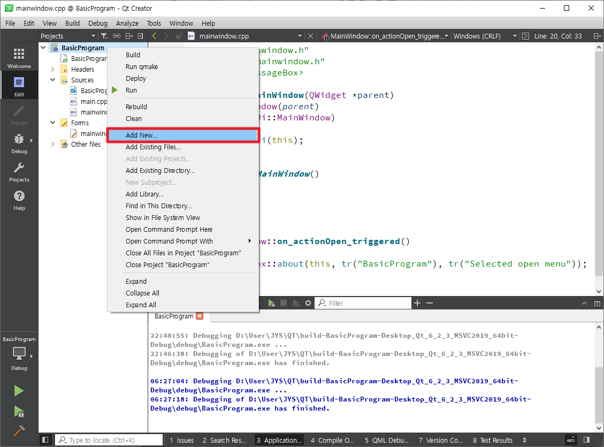Open the Welcome mode
This screenshot has width=604, height=447.
coord(19,58)
